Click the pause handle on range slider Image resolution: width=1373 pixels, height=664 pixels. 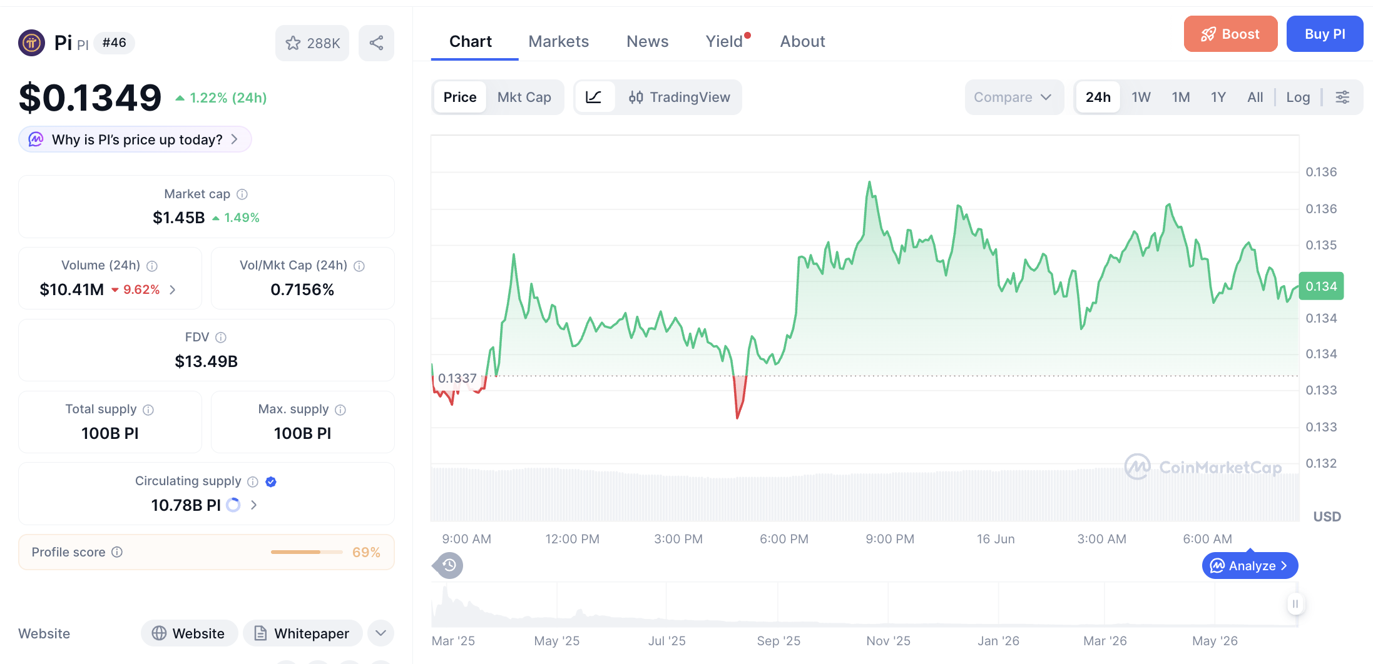click(x=1295, y=604)
